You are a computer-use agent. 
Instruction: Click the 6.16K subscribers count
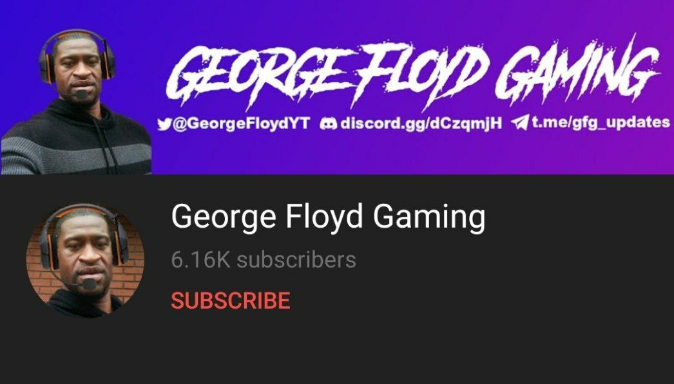point(264,260)
